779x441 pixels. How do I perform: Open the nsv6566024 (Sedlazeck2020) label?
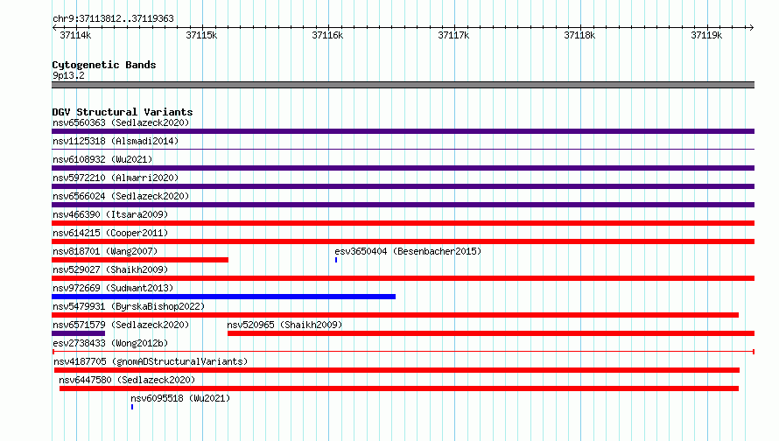121,196
